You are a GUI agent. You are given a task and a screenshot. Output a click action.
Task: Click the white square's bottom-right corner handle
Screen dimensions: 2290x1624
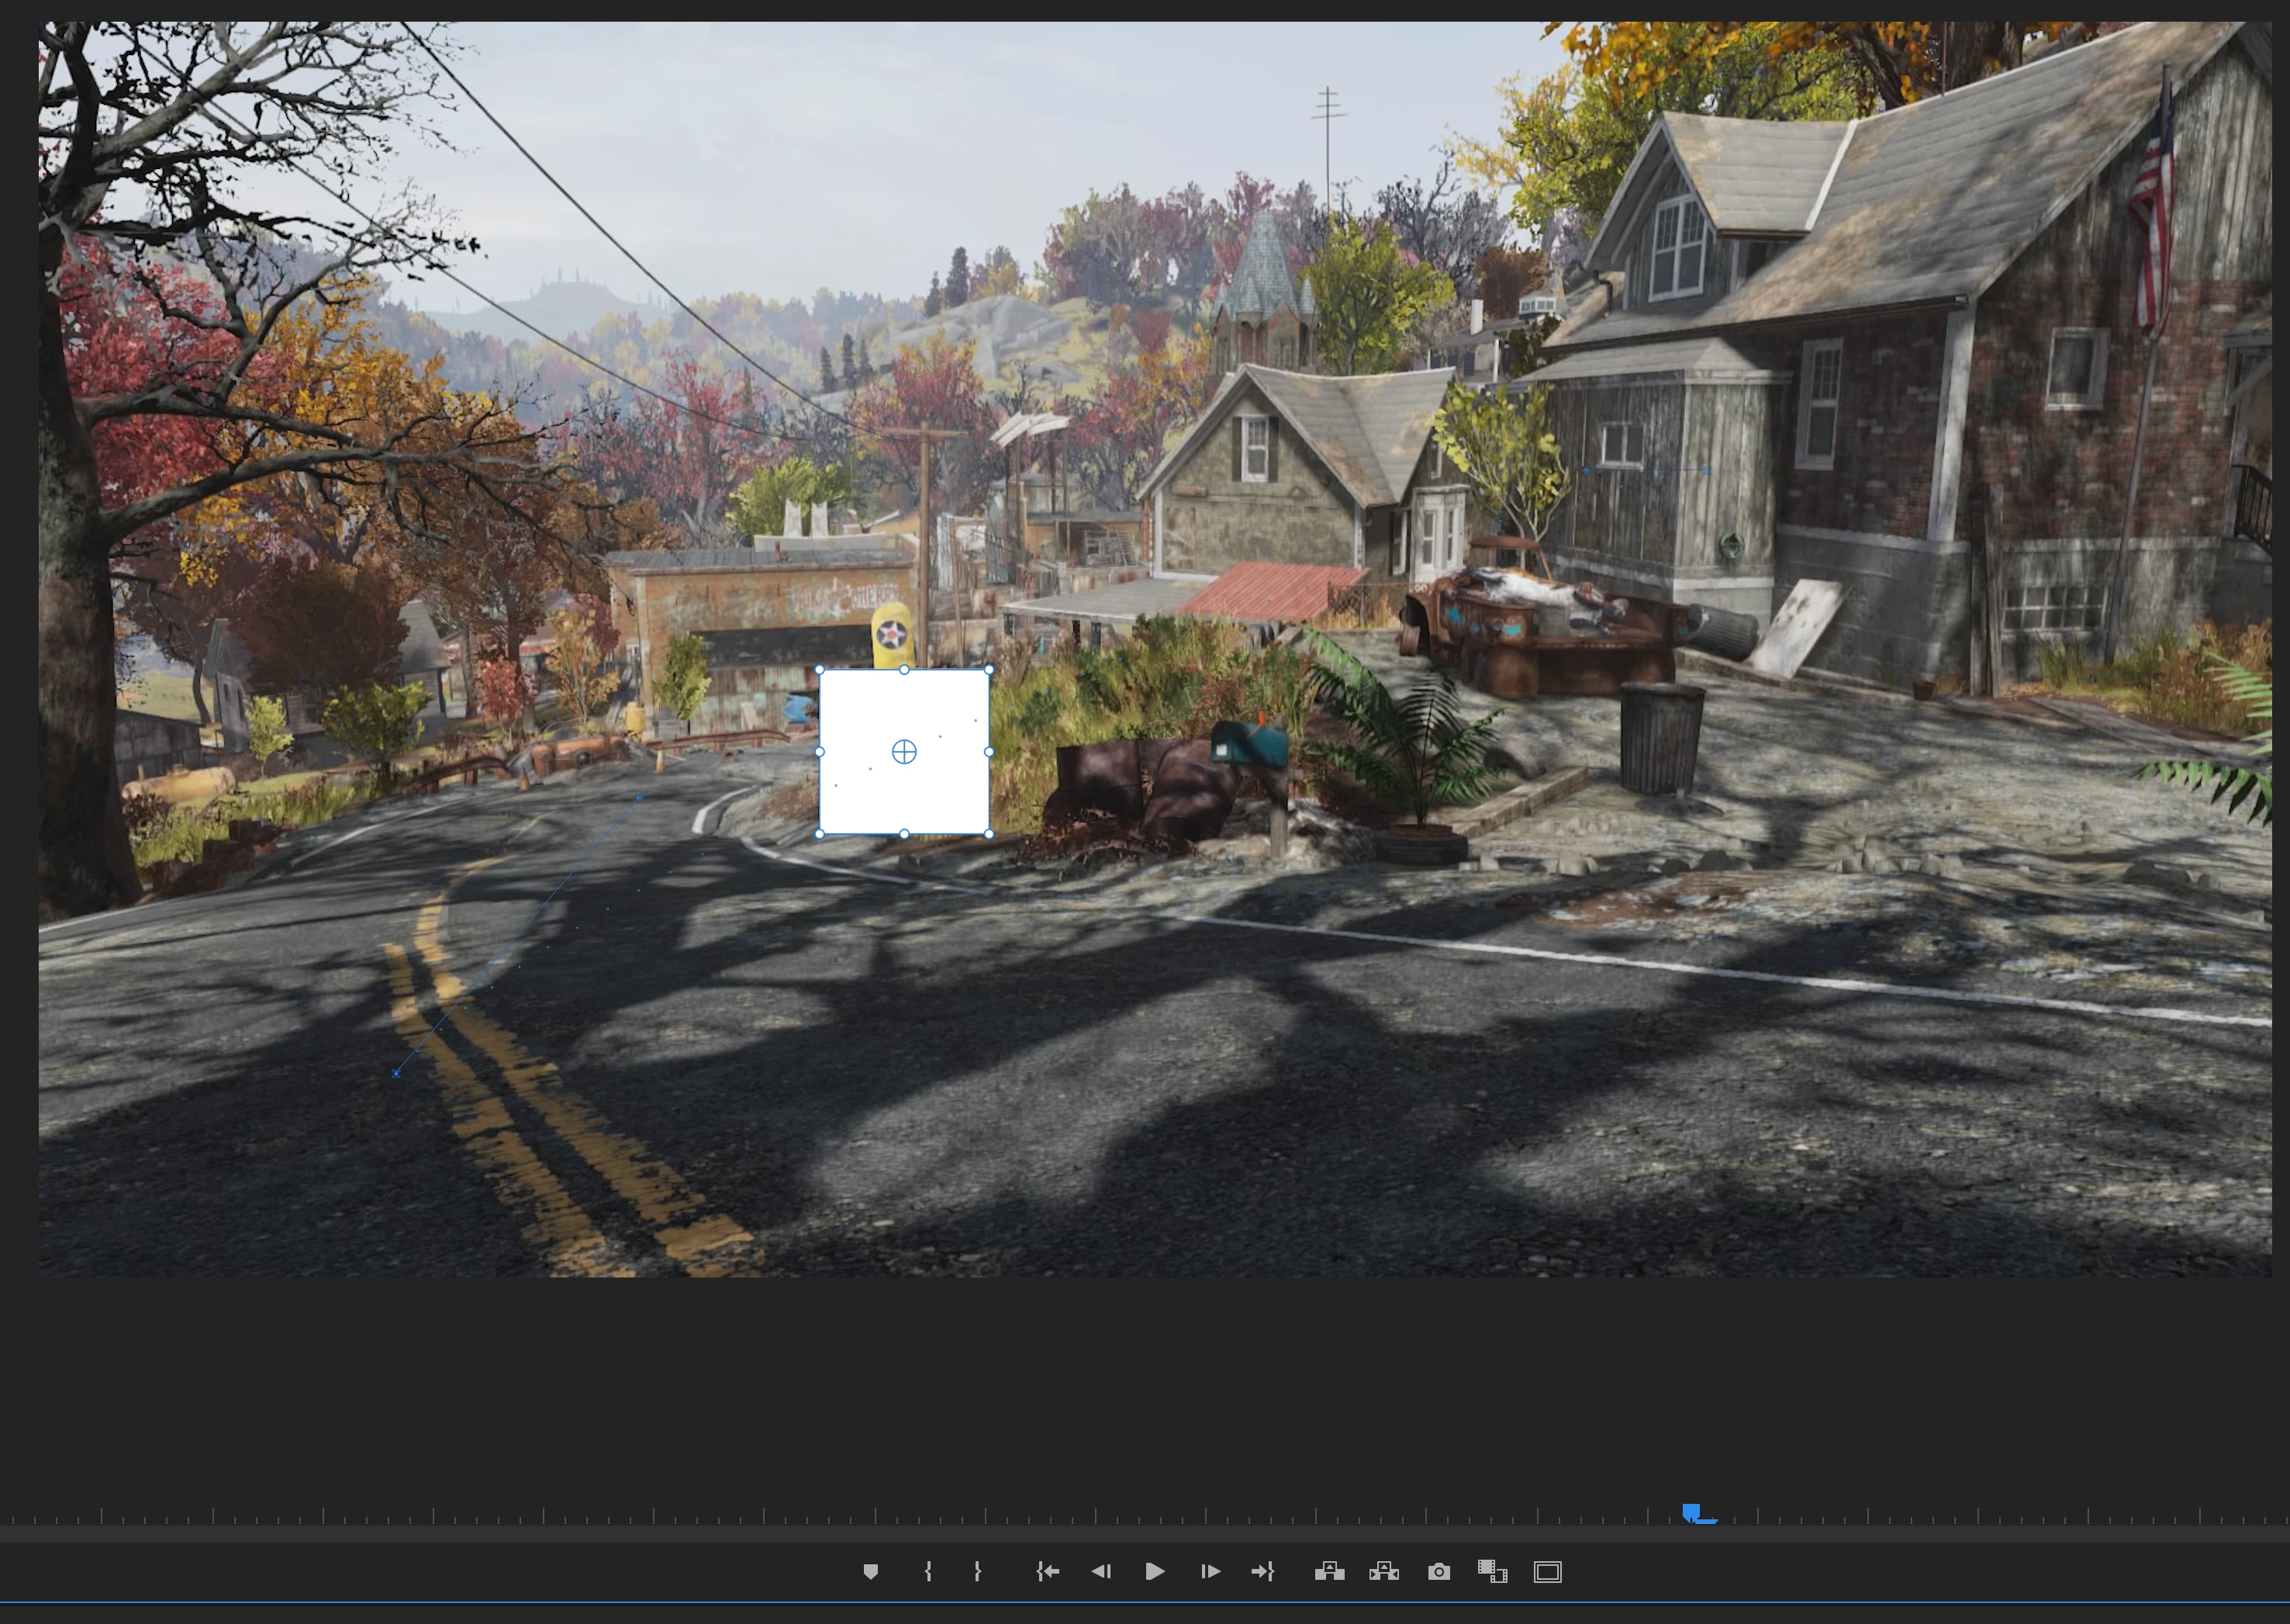point(989,833)
